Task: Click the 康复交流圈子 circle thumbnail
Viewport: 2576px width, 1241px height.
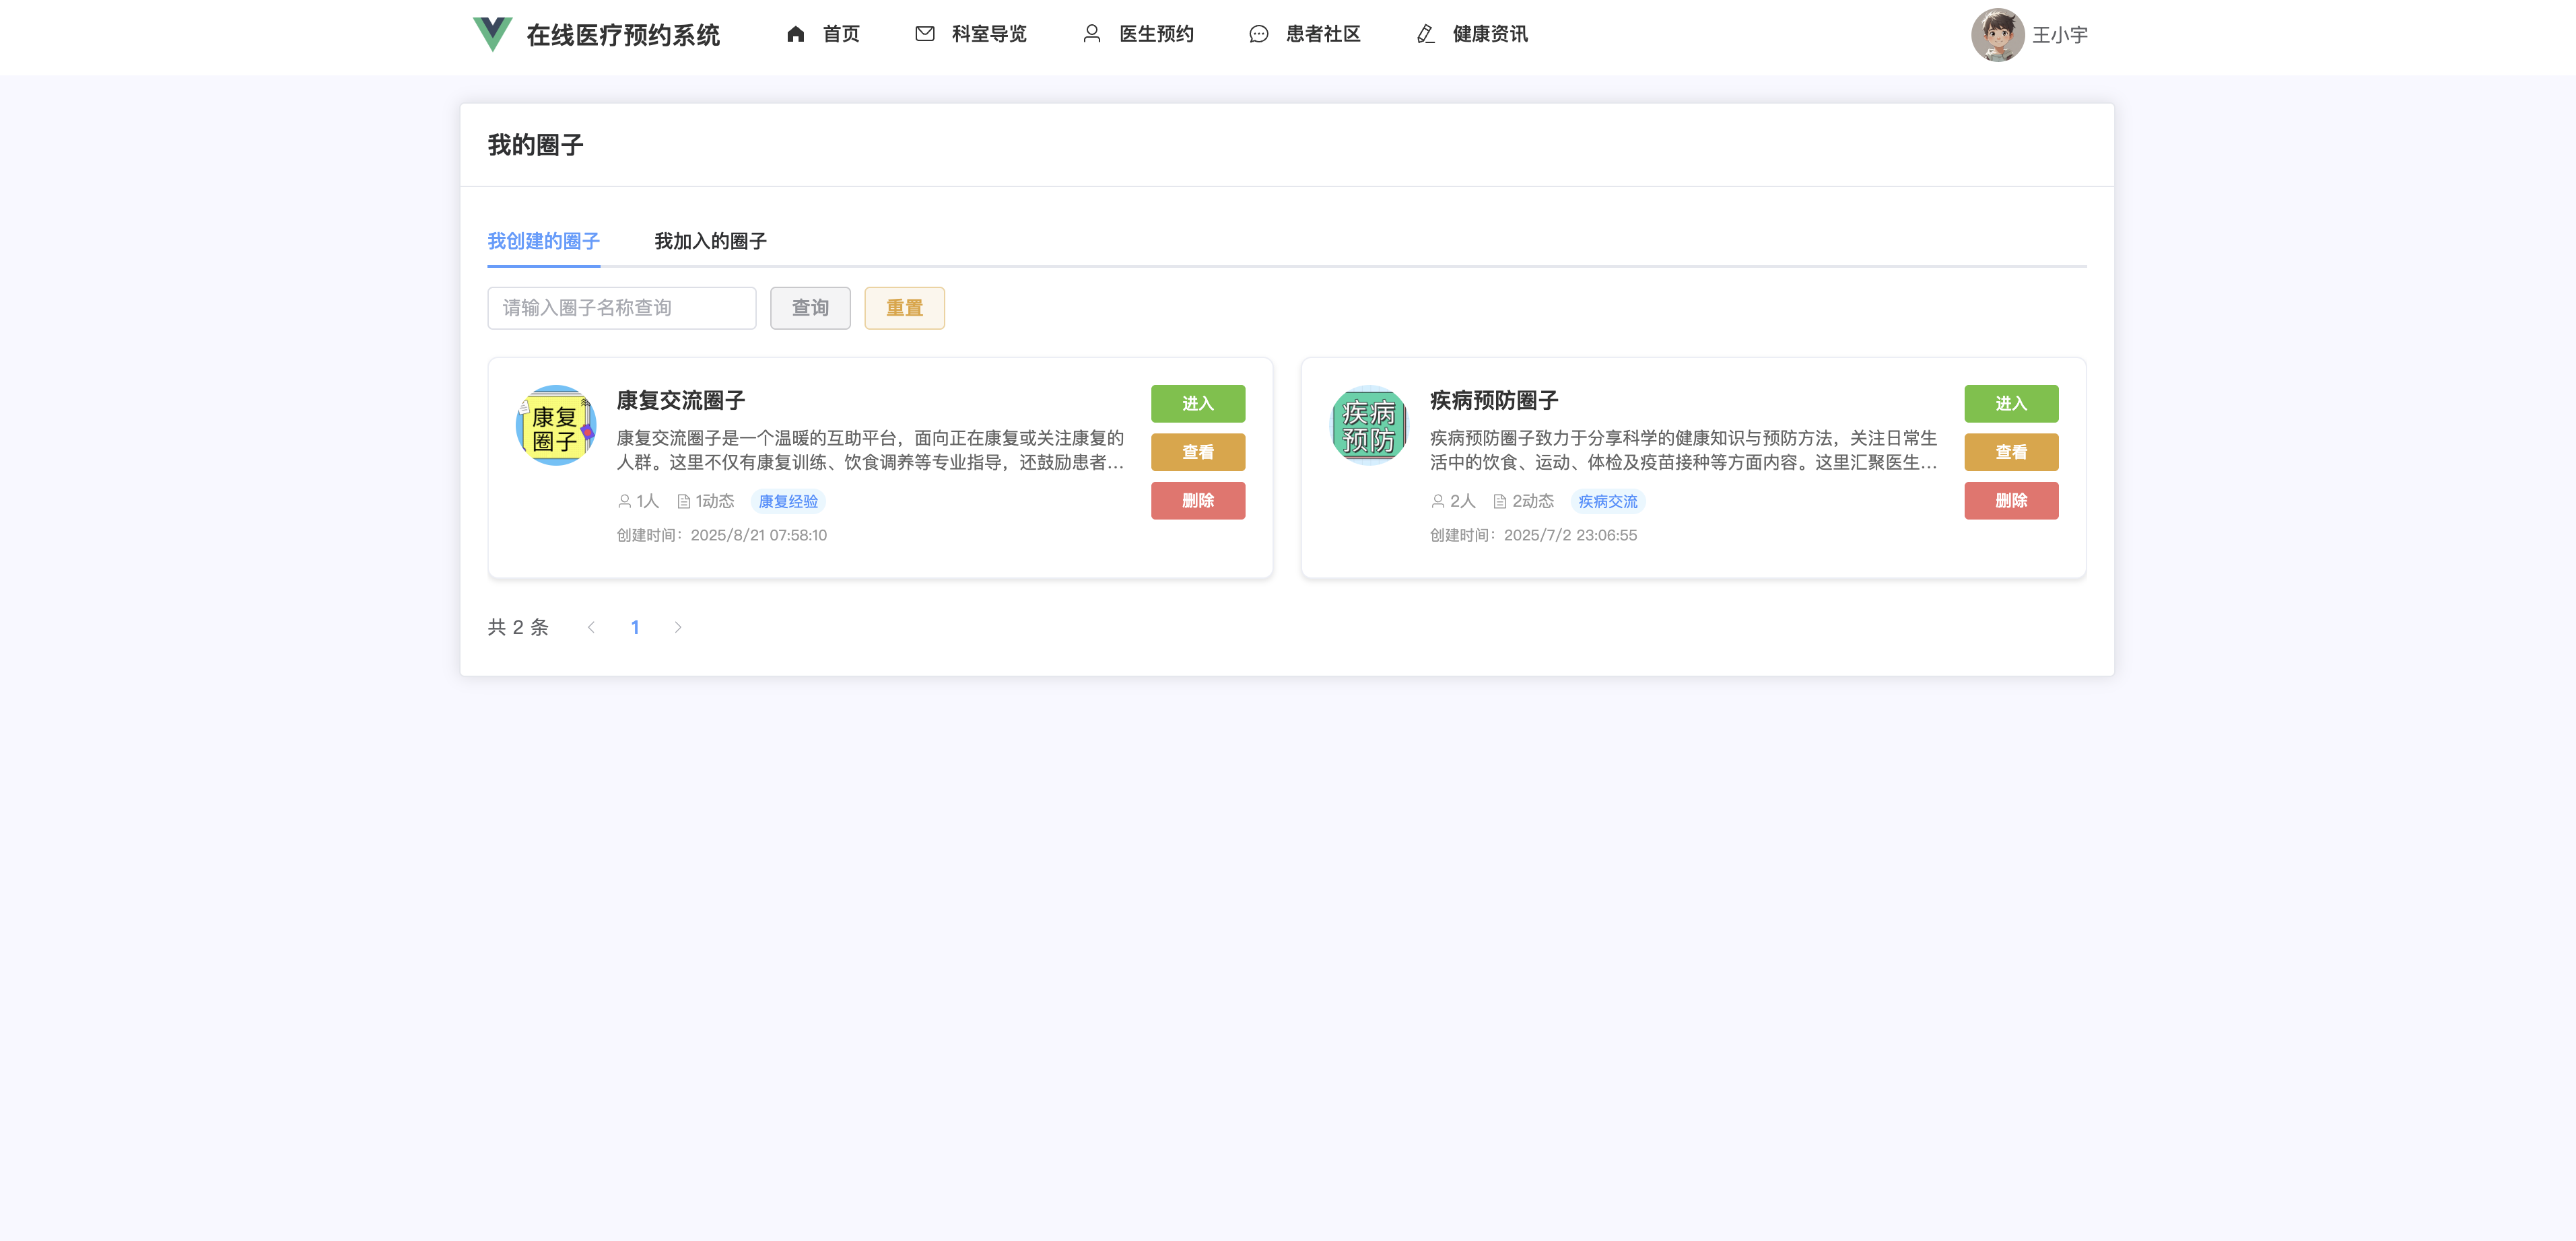Action: pyautogui.click(x=555, y=425)
